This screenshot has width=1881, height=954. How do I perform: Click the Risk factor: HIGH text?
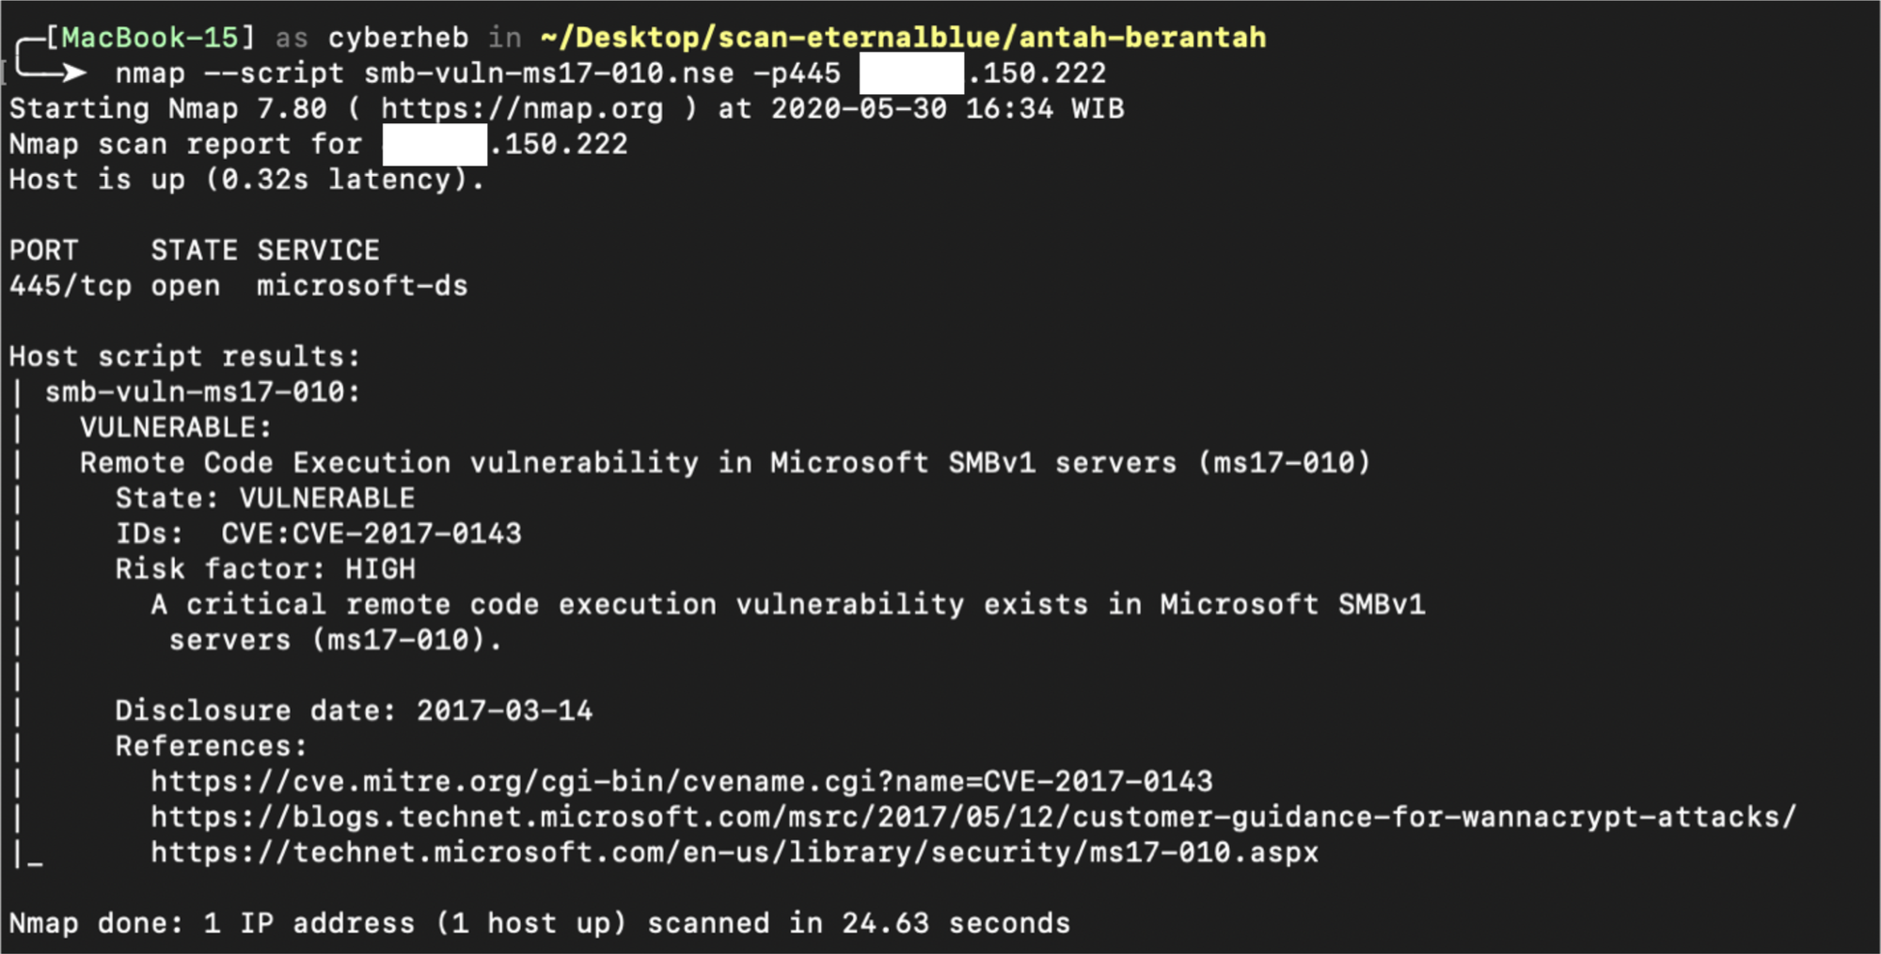(264, 569)
